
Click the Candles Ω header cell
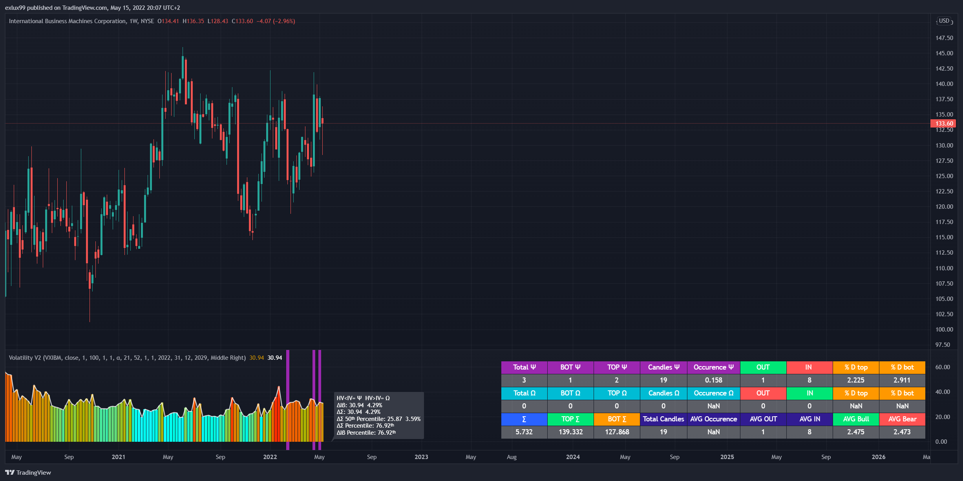[663, 394]
